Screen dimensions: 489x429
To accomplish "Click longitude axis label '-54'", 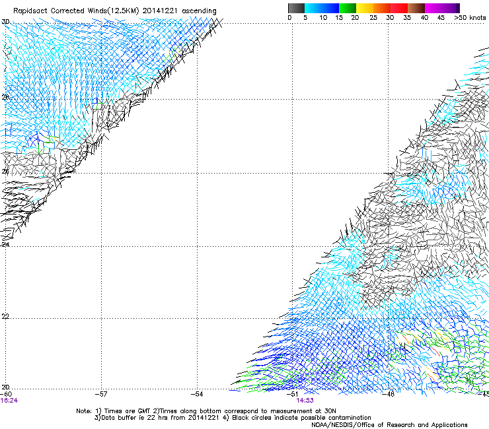I will click(x=197, y=394).
